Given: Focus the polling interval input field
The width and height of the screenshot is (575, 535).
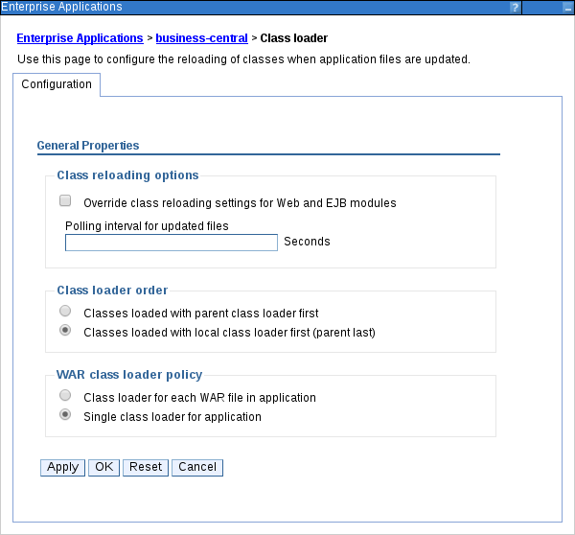Looking at the screenshot, I should click(171, 243).
